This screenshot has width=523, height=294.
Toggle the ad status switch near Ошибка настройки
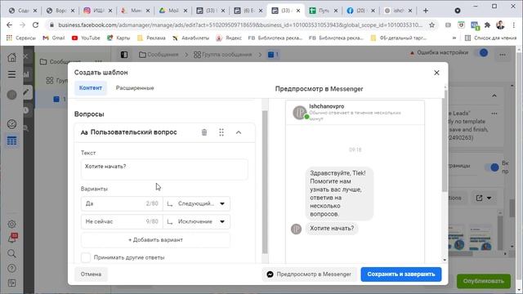coord(482,52)
